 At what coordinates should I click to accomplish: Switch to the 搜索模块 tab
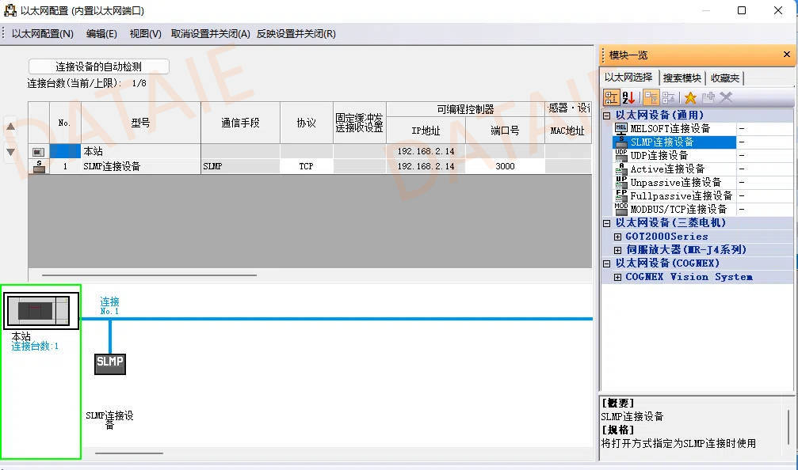point(682,78)
